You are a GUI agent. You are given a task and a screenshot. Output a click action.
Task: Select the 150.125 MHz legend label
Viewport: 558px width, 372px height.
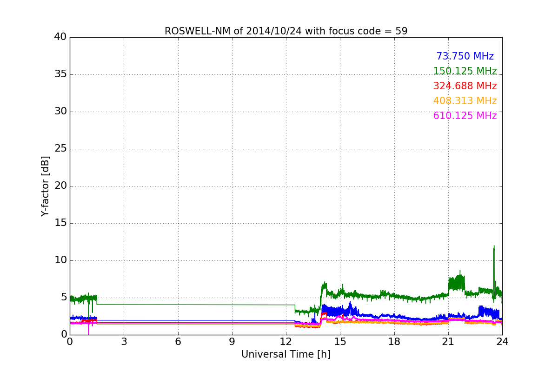(465, 71)
